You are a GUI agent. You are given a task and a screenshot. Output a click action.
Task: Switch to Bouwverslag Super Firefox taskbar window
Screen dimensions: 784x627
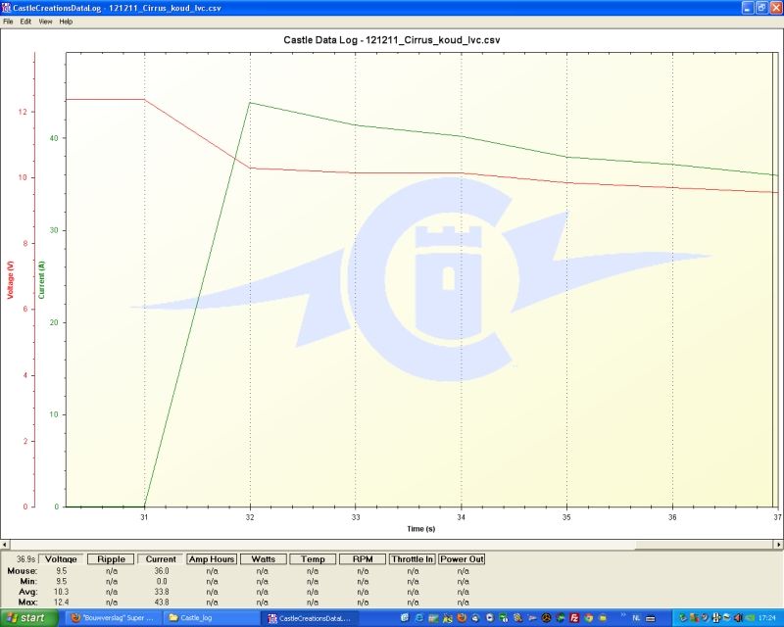[113, 618]
